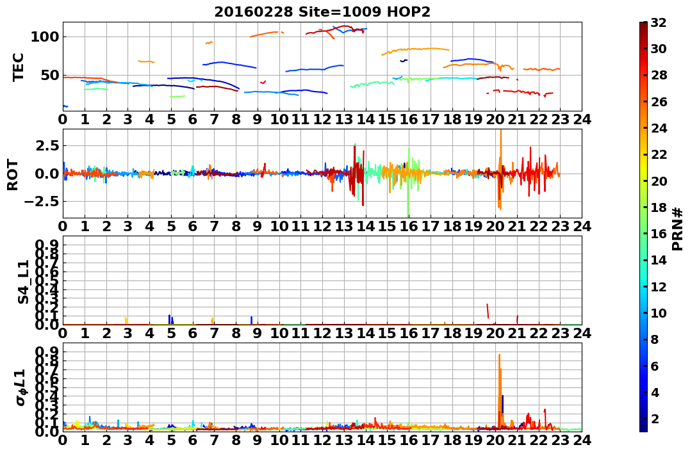Click the plot title '20160228 Site=1009 HOP2'
Image resolution: width=690 pixels, height=454 pixels.
[x=322, y=12]
